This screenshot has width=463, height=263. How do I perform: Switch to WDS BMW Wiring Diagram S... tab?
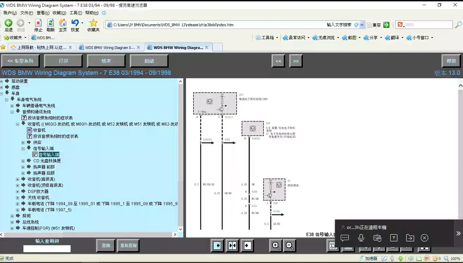110,48
